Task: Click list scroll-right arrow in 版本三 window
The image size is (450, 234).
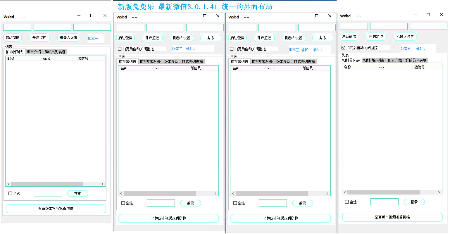Action: point(327,194)
